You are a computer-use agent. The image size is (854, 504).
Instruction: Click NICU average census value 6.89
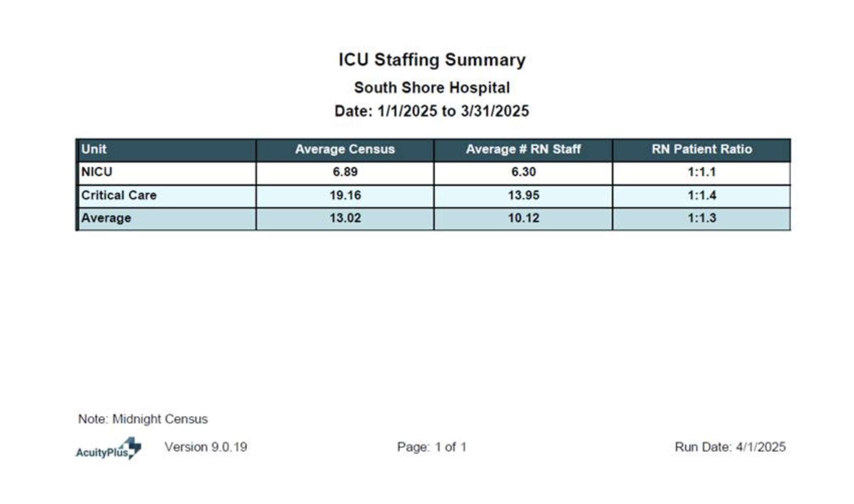click(345, 172)
